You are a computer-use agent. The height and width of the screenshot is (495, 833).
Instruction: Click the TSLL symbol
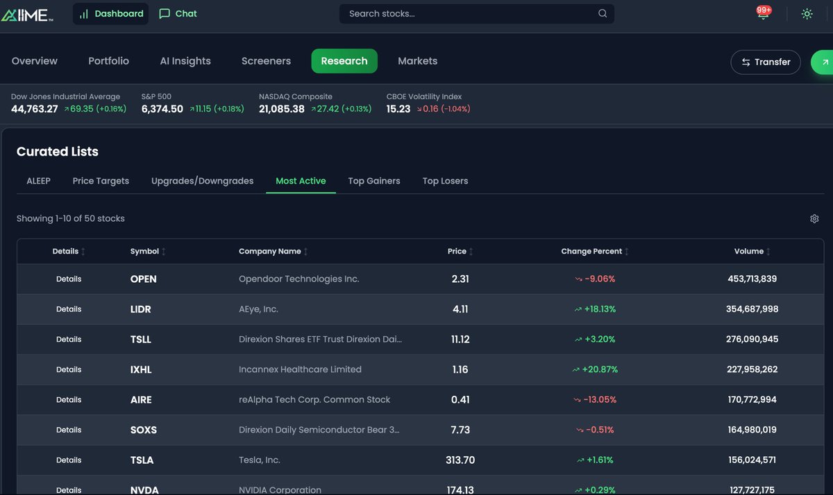[141, 340]
